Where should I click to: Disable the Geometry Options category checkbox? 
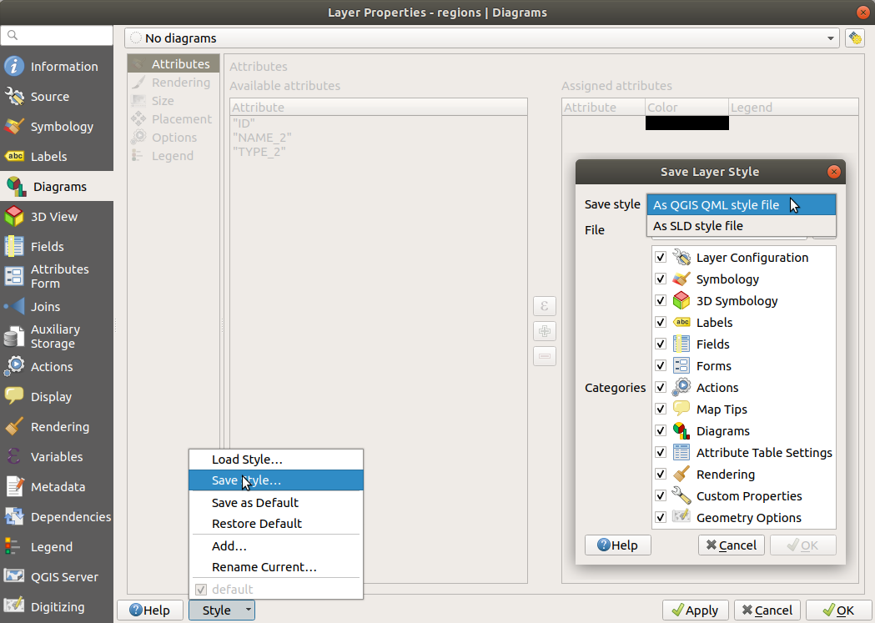pos(661,518)
